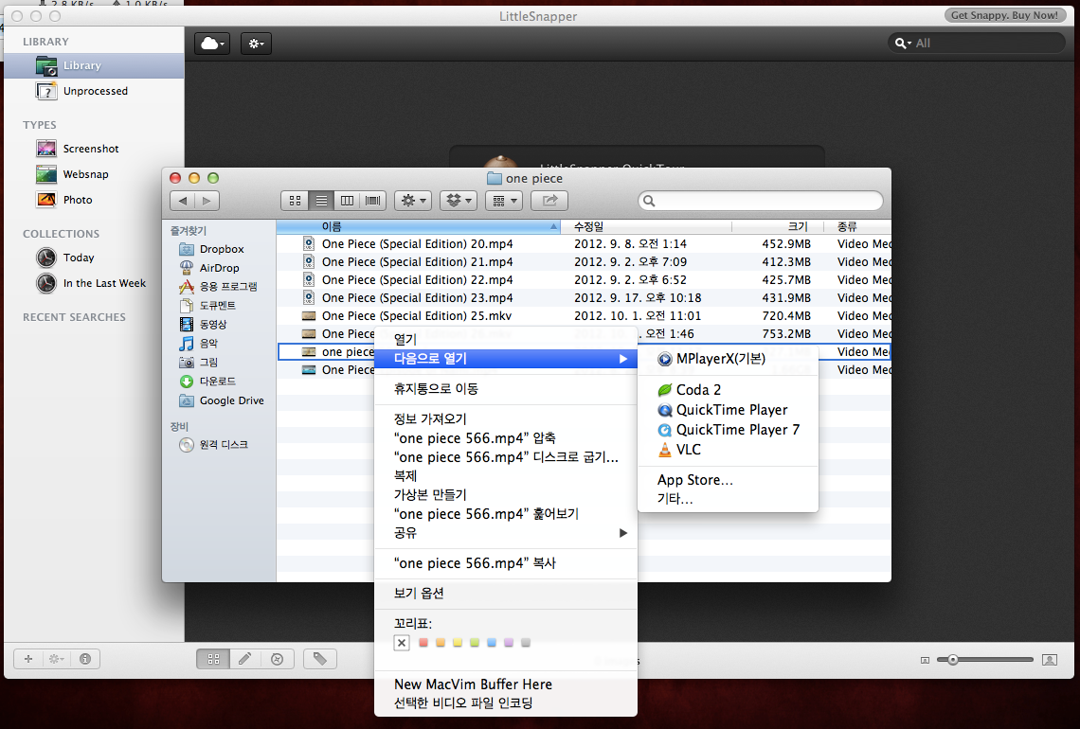Open the cloud upload menu in LittleSnapper

(212, 44)
